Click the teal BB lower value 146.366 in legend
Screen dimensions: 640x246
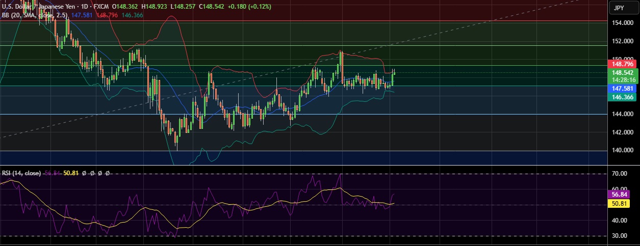(132, 16)
